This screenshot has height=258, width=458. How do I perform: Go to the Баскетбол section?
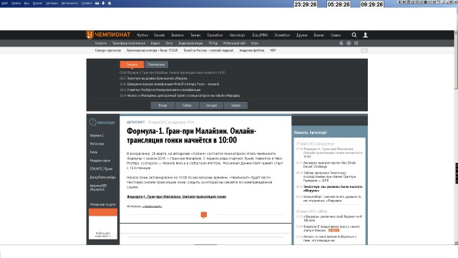point(215,35)
